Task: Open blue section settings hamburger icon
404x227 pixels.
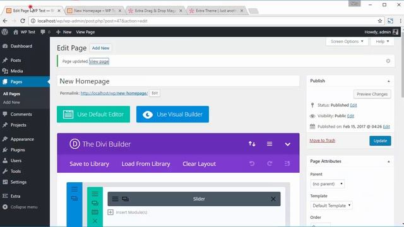Action: coord(74,189)
